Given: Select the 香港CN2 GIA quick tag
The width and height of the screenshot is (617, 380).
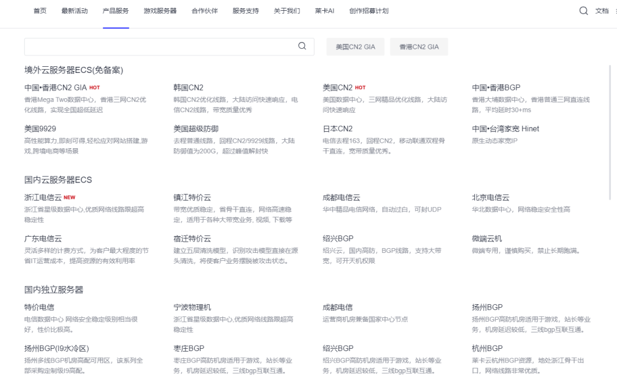Looking at the screenshot, I should coord(419,46).
